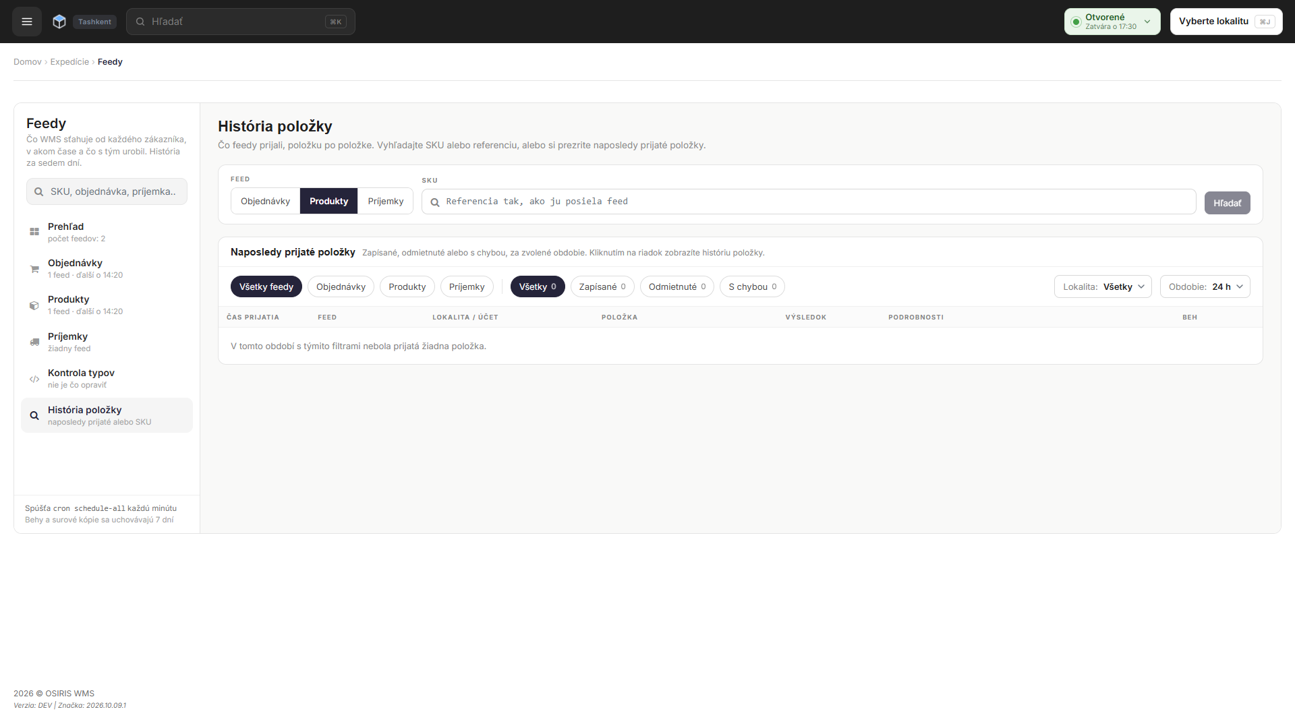Go to Expedície breadcrumb
This screenshot has height=728, width=1295.
click(69, 62)
